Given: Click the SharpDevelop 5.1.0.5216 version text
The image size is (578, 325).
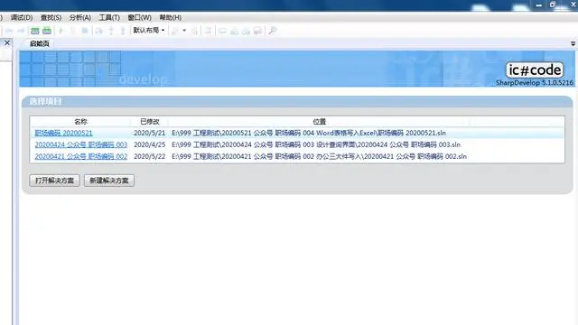Looking at the screenshot, I should 534,82.
